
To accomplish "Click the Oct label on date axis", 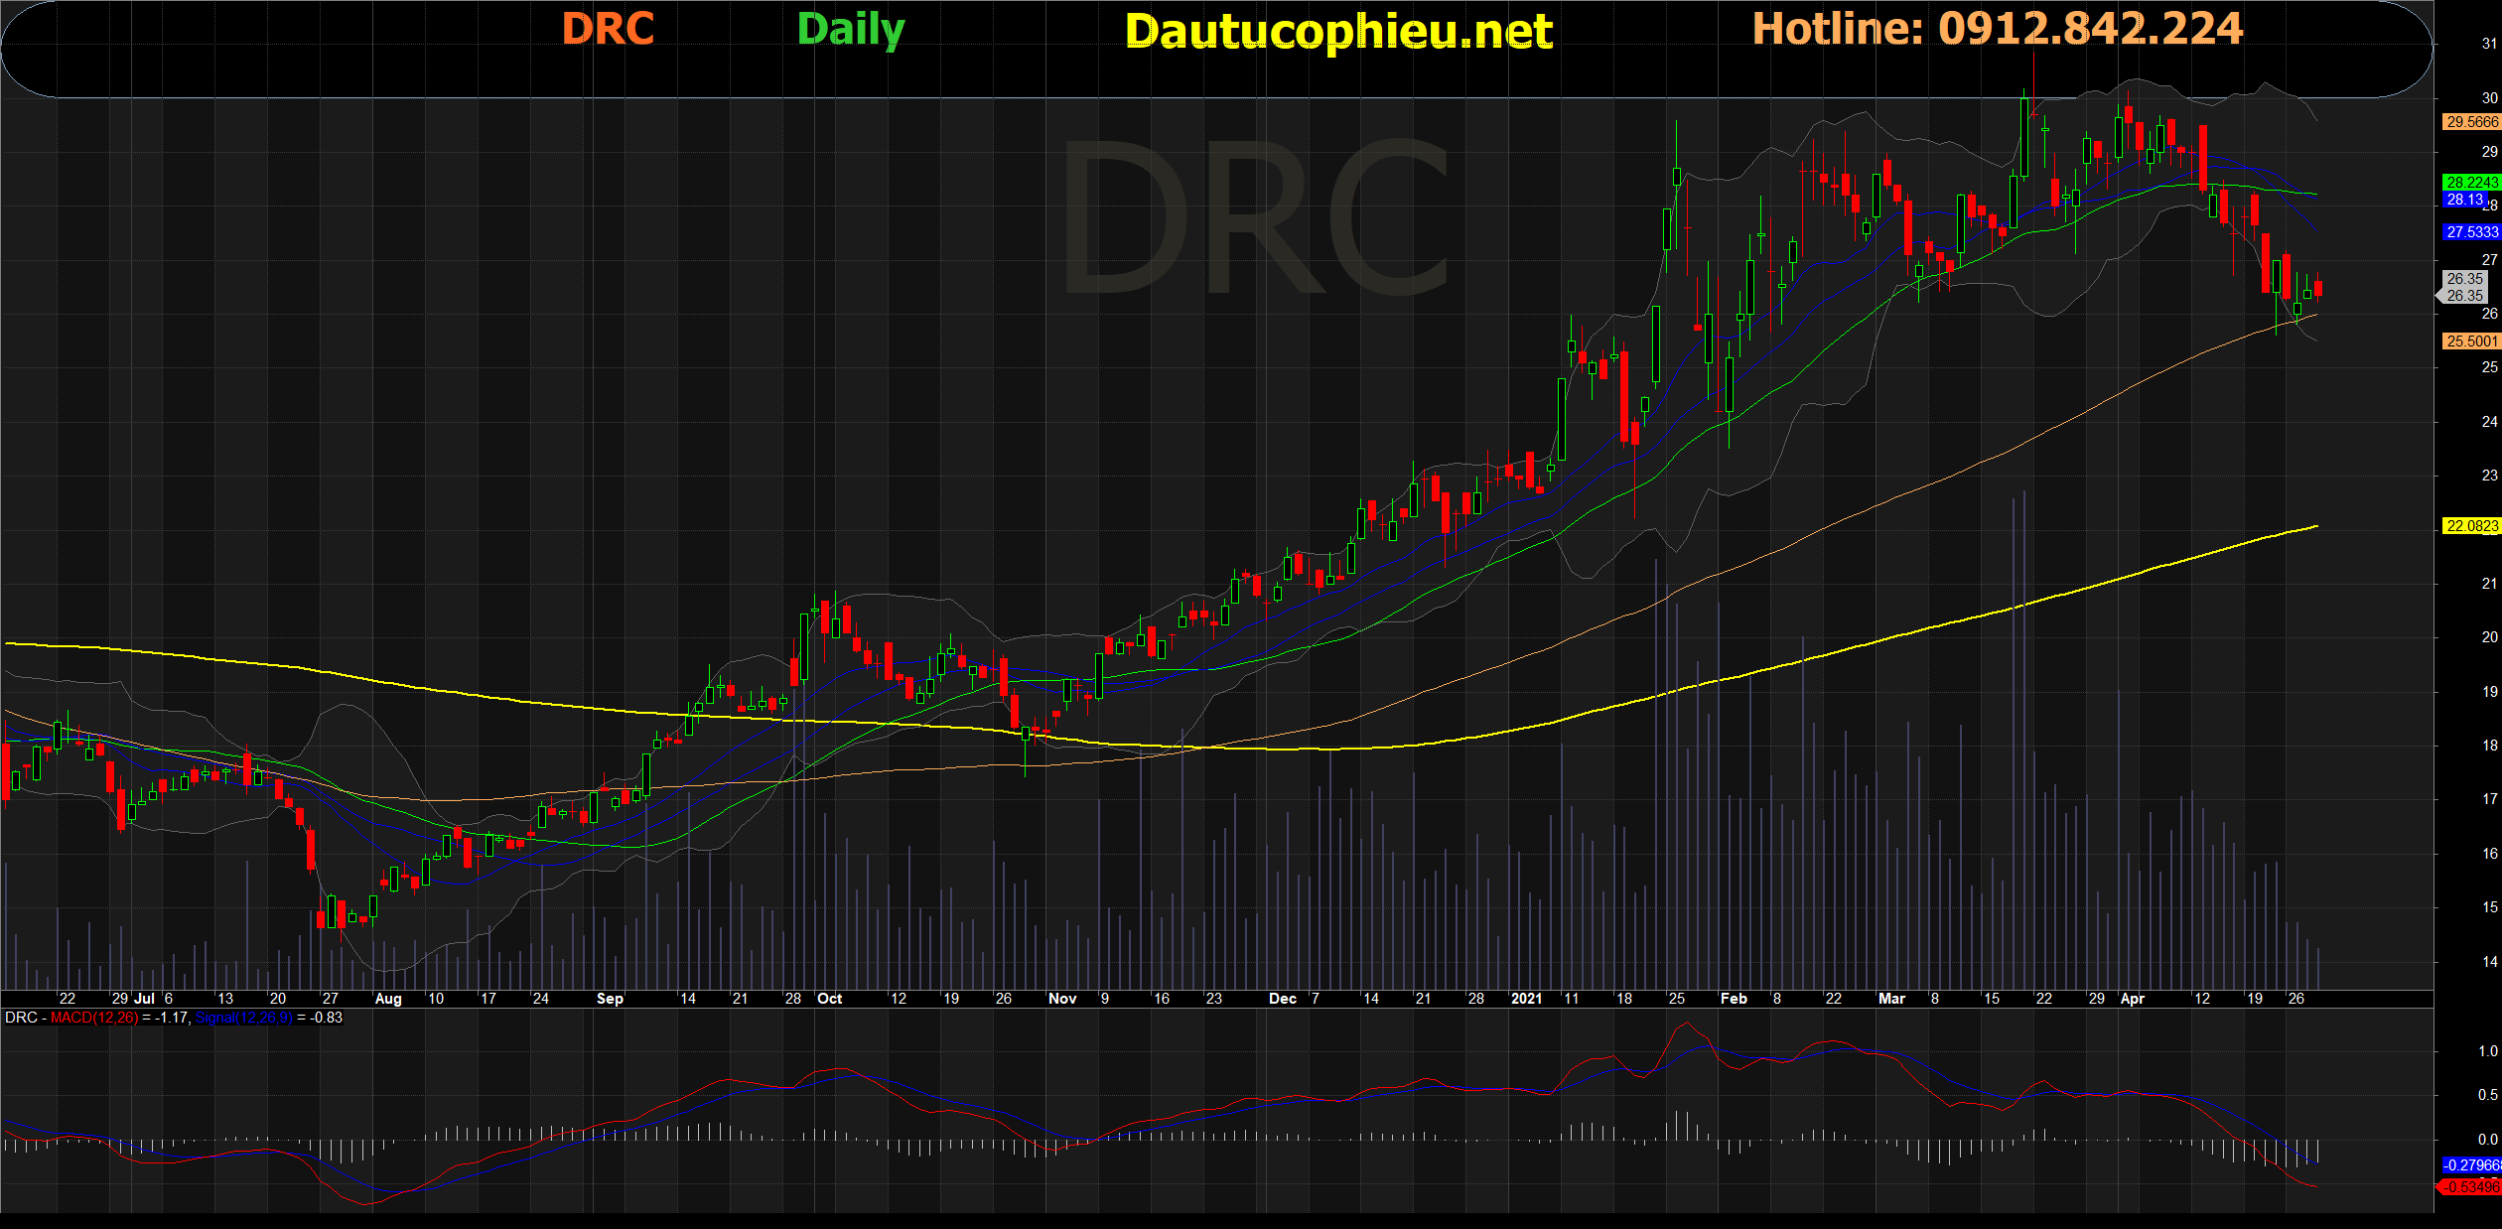I will pyautogui.click(x=829, y=999).
